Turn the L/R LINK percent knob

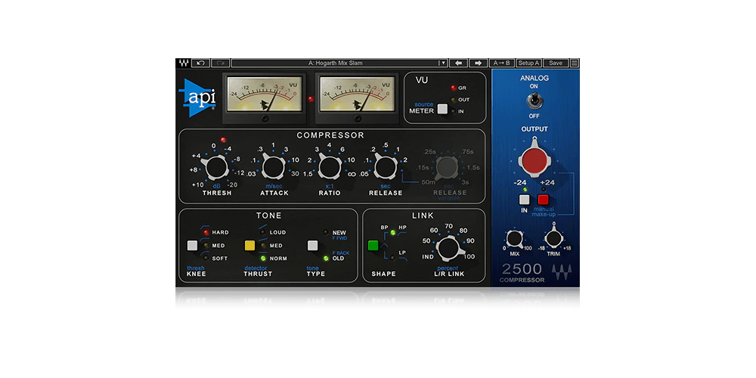pos(449,249)
